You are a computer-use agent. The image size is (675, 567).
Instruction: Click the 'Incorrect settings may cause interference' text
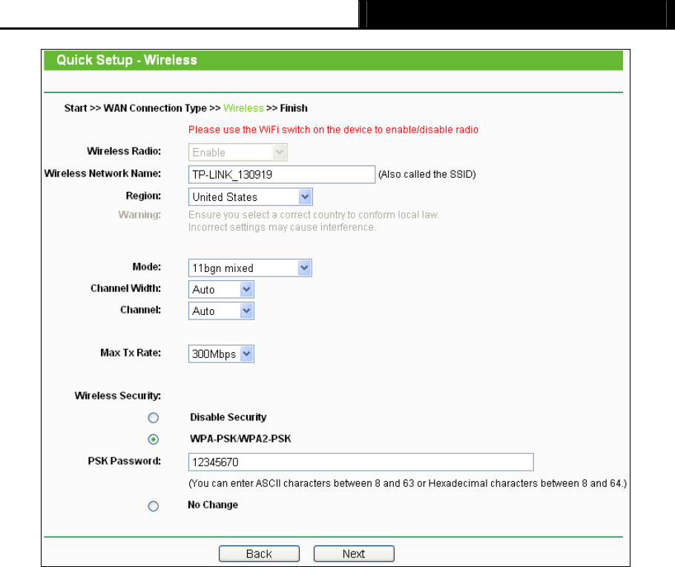[282, 227]
